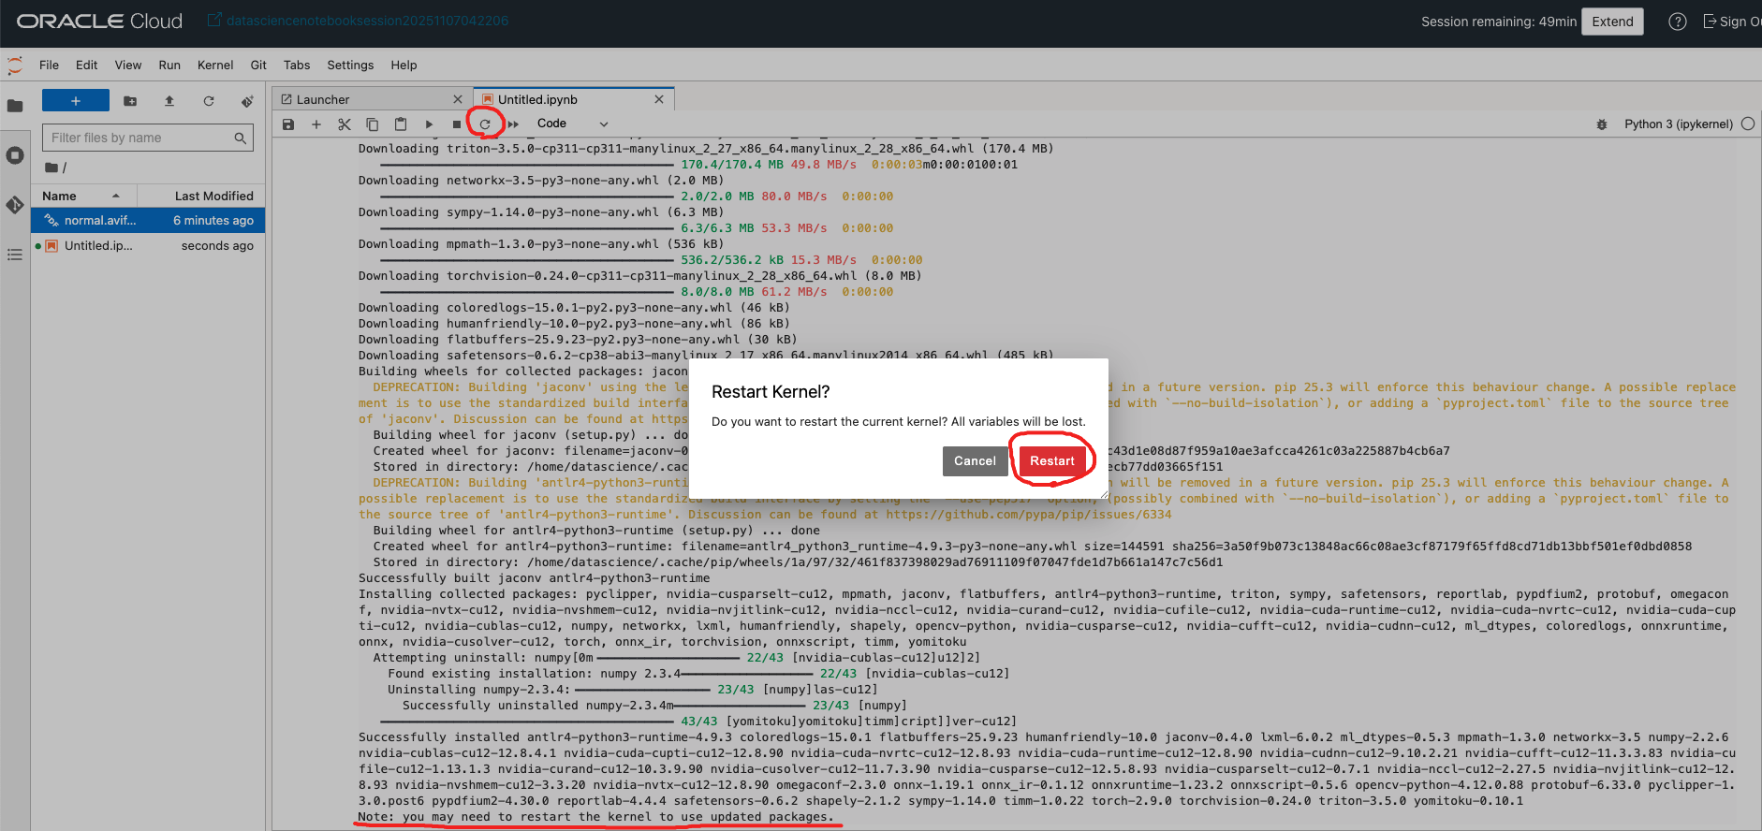Open new launcher with blue plus button
The image size is (1762, 831).
point(76,101)
